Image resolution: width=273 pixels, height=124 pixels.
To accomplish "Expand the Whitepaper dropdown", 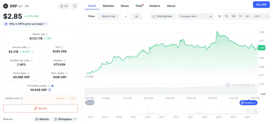I will click(x=65, y=119).
